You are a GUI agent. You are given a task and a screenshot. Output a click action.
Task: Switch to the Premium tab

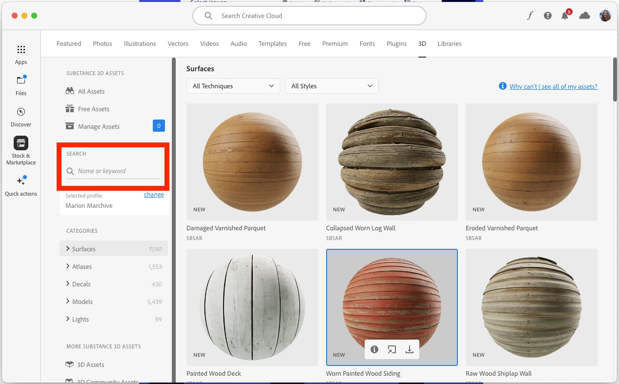click(x=335, y=43)
